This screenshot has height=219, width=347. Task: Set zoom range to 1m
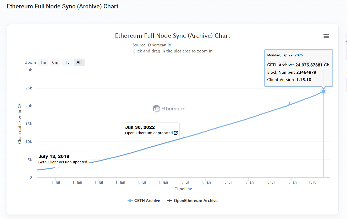point(43,62)
